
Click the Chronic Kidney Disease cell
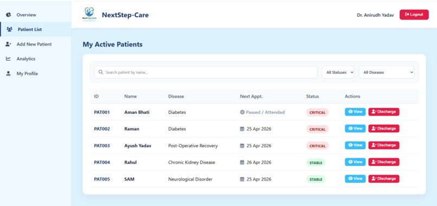click(191, 162)
